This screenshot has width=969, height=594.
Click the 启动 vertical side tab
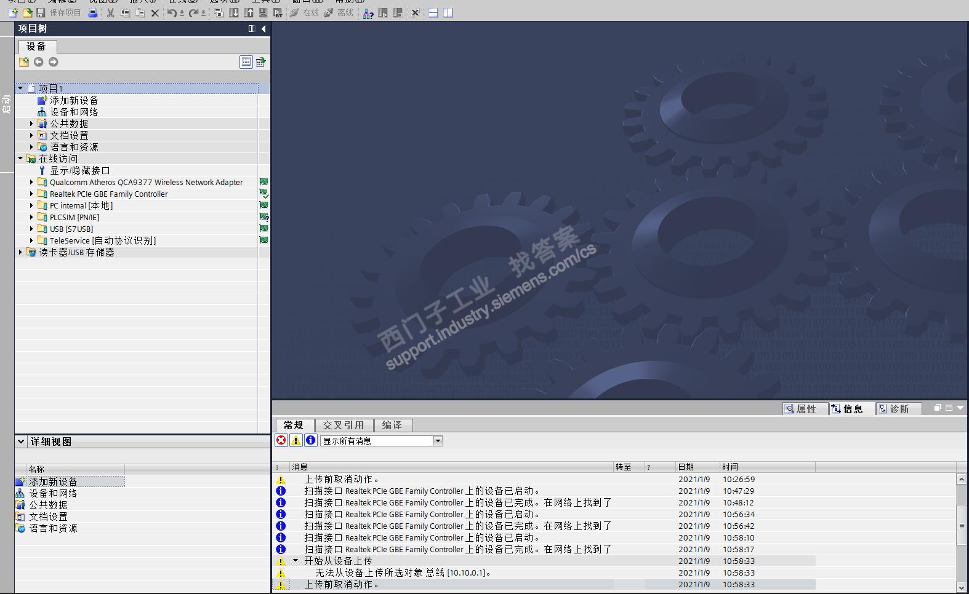tap(7, 104)
